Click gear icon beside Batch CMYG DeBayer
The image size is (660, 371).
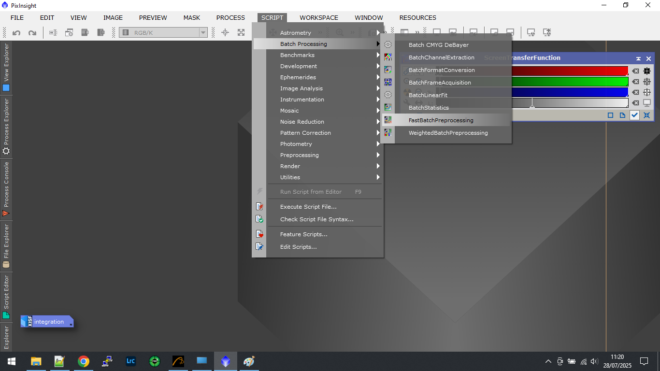(387, 45)
